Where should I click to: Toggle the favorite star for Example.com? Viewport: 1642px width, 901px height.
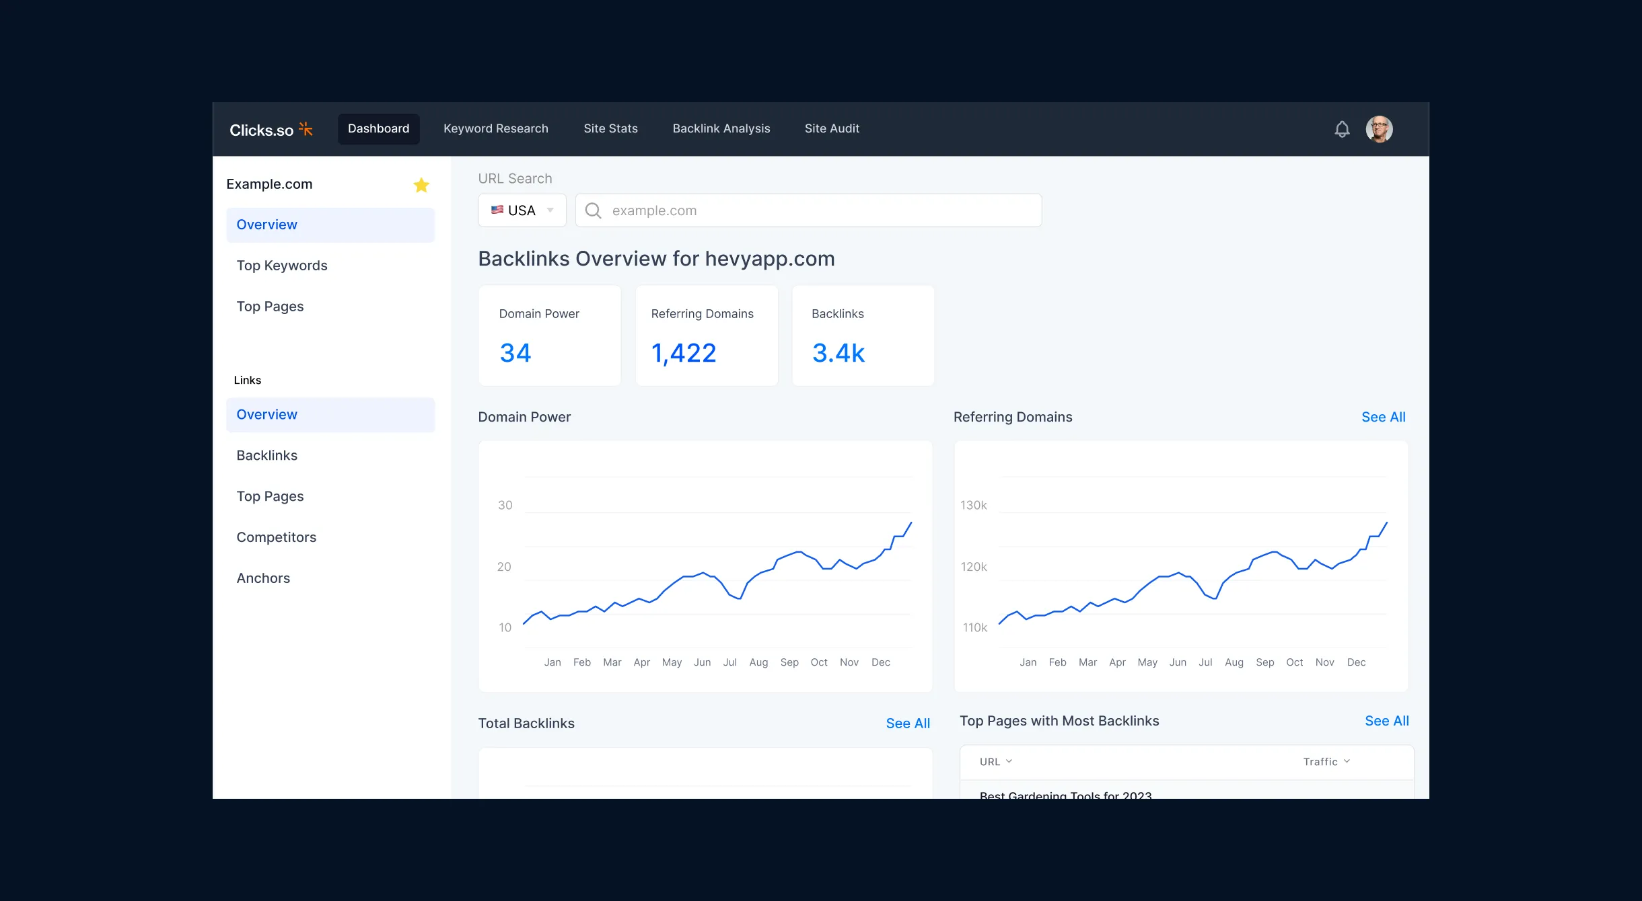pos(421,185)
